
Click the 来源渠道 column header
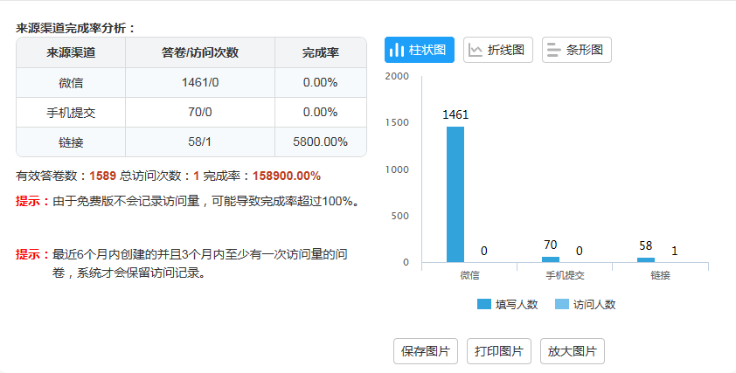(x=71, y=52)
